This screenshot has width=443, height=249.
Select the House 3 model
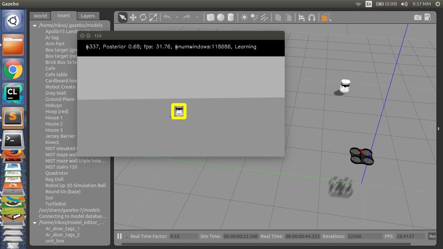click(x=54, y=130)
